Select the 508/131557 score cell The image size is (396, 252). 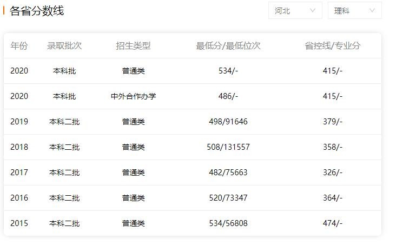pos(228,147)
